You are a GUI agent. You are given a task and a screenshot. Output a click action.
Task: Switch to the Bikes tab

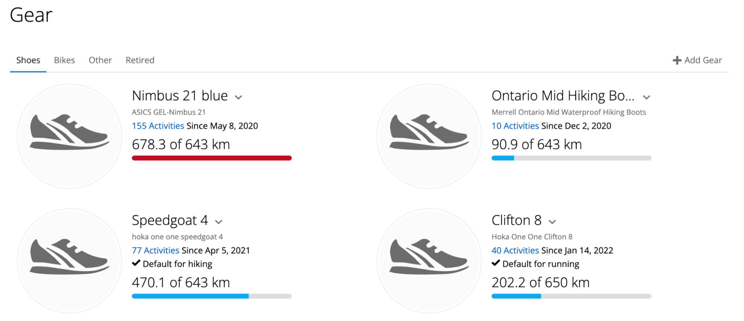coord(64,60)
